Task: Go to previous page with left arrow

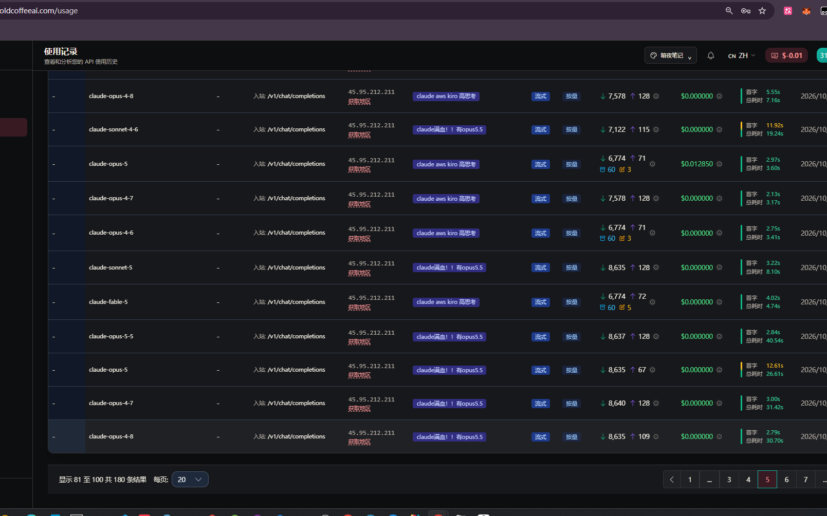Action: coord(672,480)
